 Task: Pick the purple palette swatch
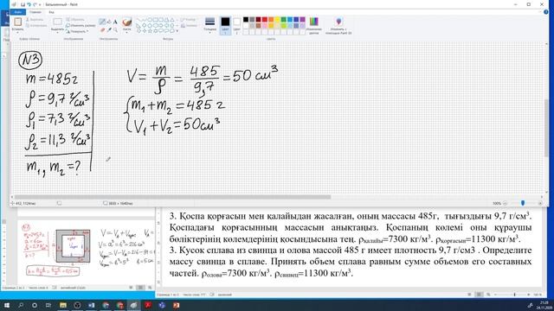click(x=302, y=20)
